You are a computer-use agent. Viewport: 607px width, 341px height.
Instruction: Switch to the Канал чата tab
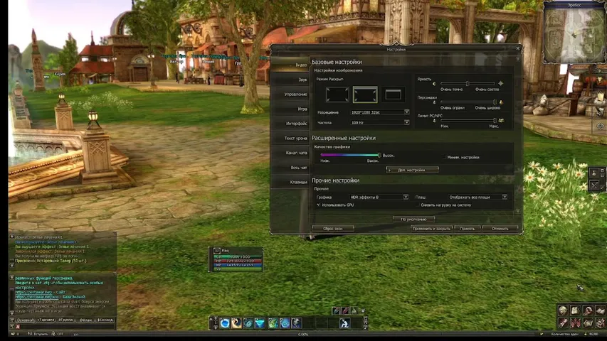point(290,153)
